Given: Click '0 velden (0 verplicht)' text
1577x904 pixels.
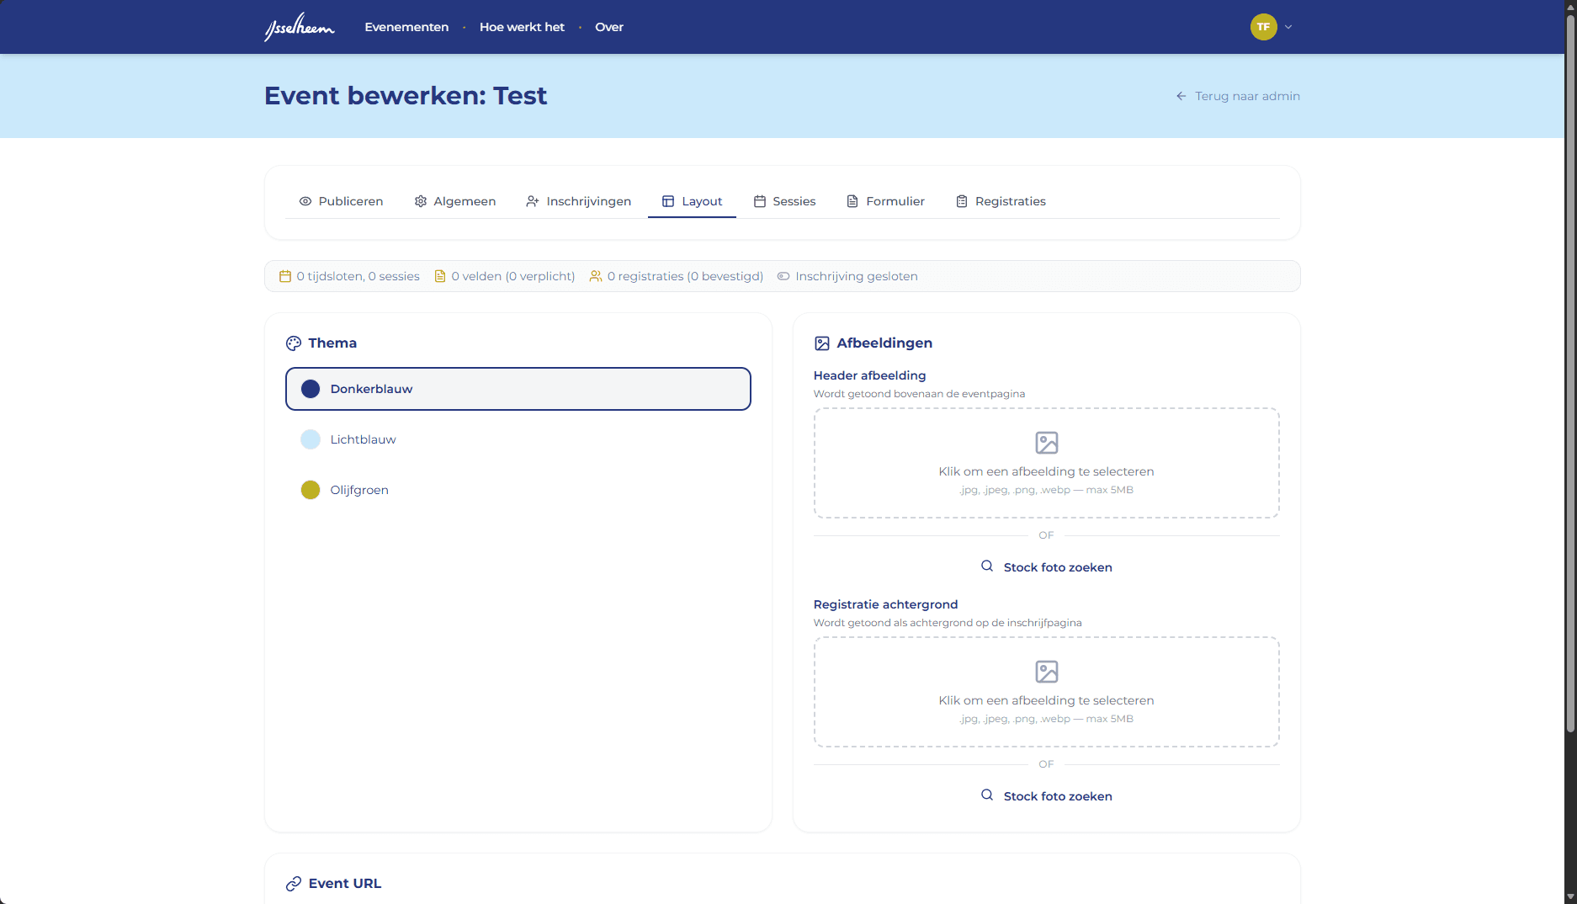Looking at the screenshot, I should pyautogui.click(x=513, y=276).
